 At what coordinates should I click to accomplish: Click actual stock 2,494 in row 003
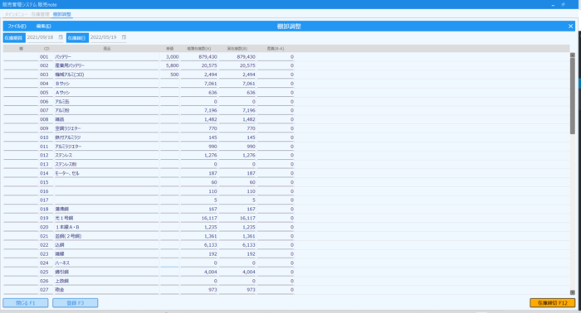237,75
